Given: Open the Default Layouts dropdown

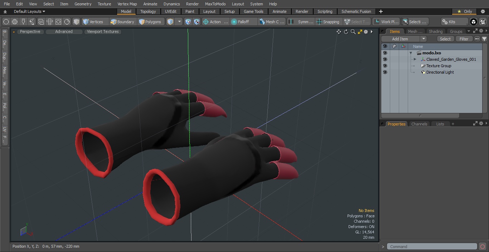Looking at the screenshot, I should point(29,11).
